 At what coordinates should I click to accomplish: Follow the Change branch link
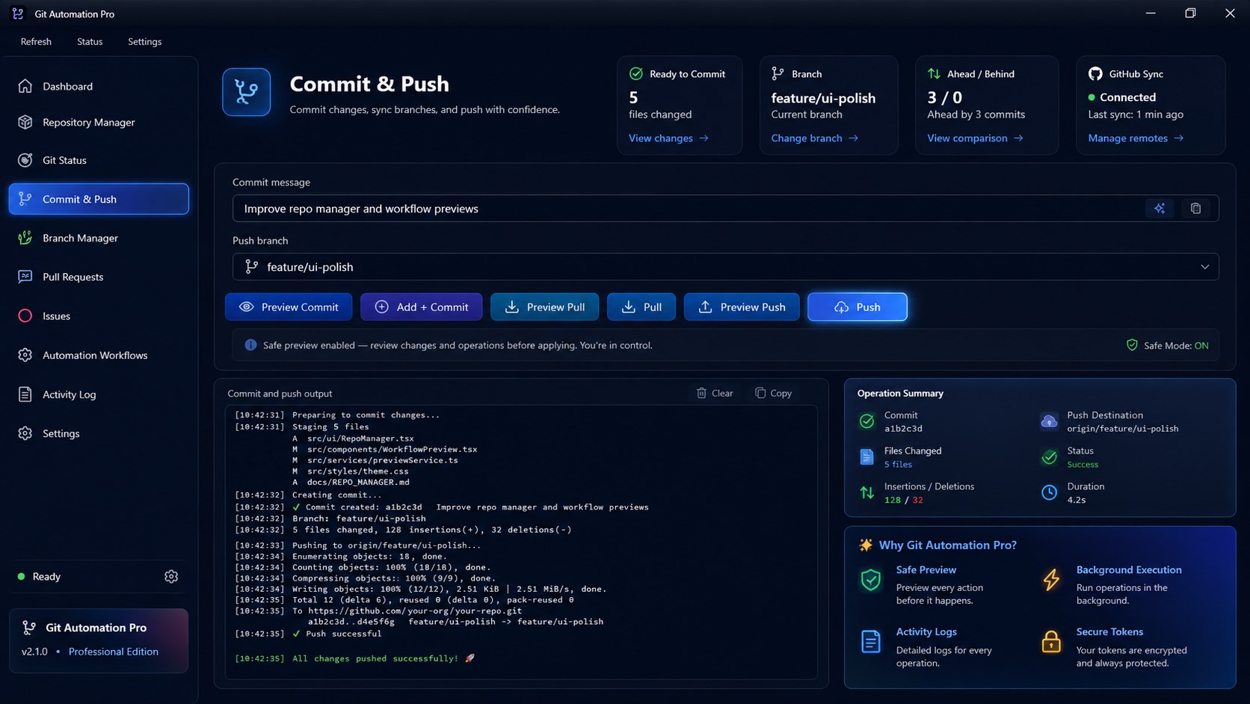pos(814,138)
